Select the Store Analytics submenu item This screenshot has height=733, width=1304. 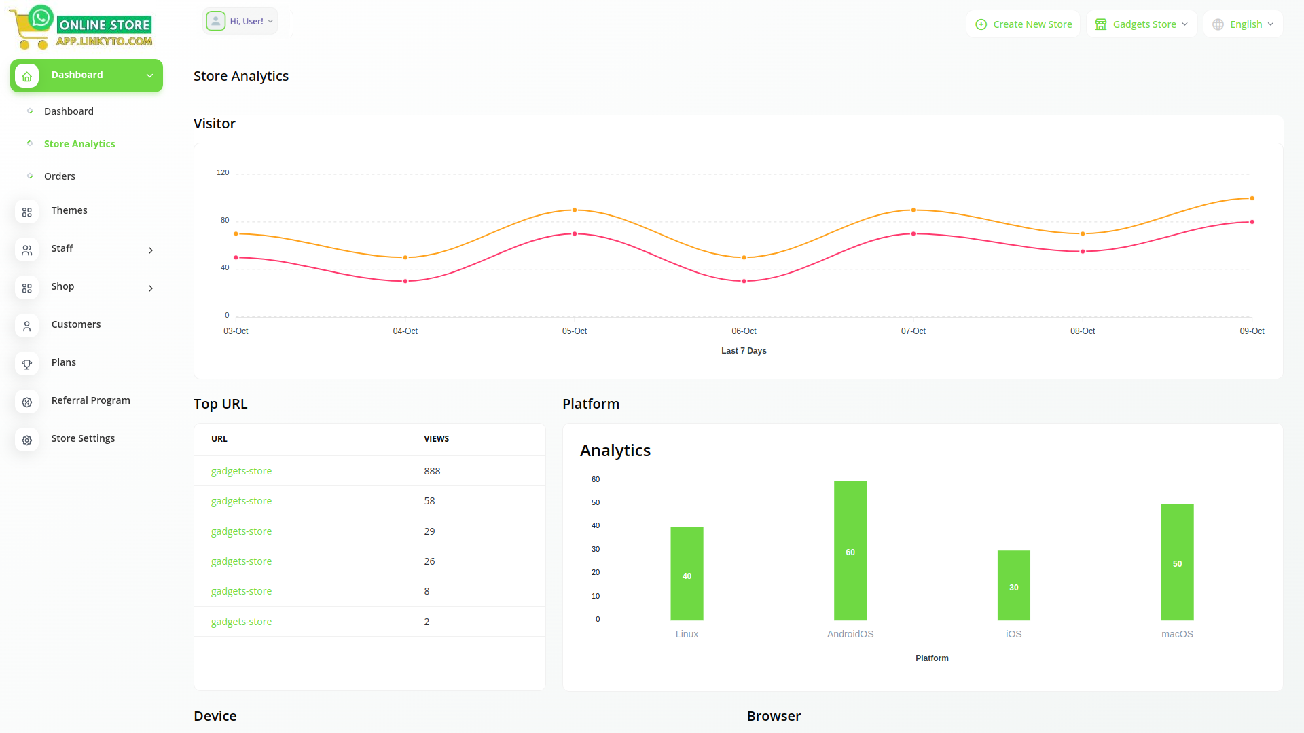[x=79, y=144]
